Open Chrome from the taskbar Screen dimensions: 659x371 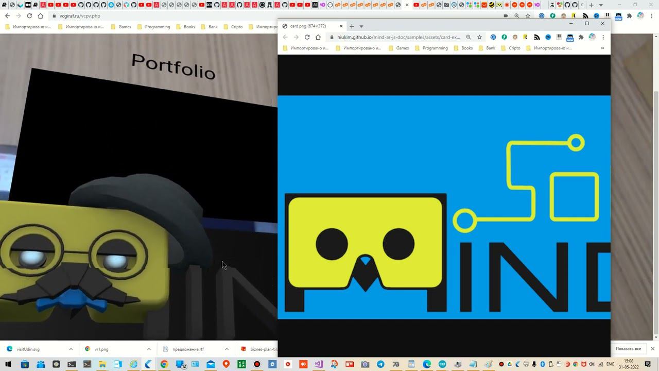click(x=164, y=364)
